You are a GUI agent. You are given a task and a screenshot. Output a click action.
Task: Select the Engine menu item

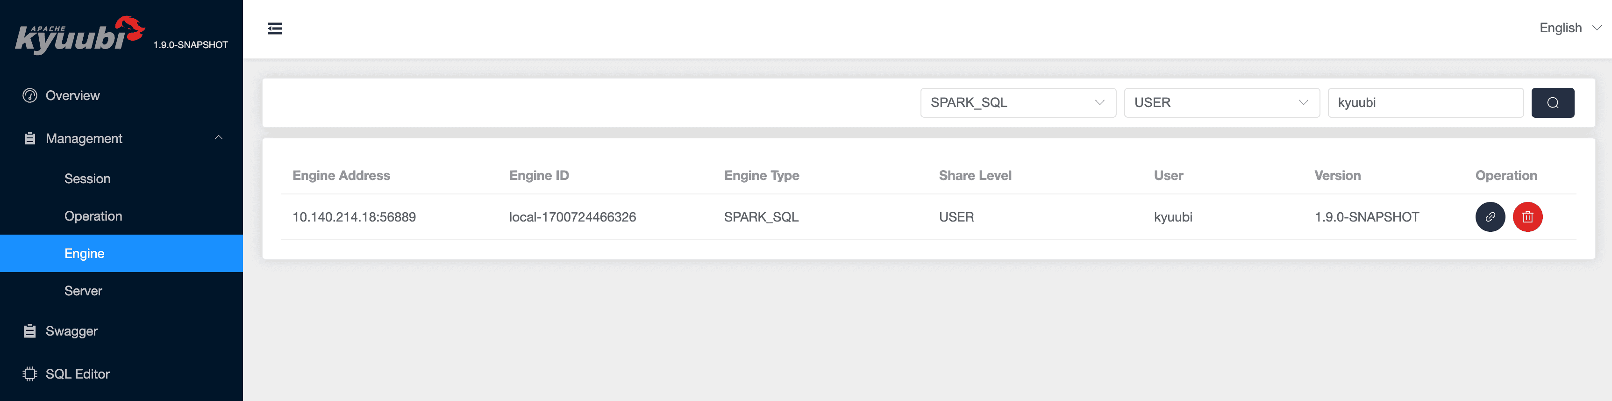85,253
